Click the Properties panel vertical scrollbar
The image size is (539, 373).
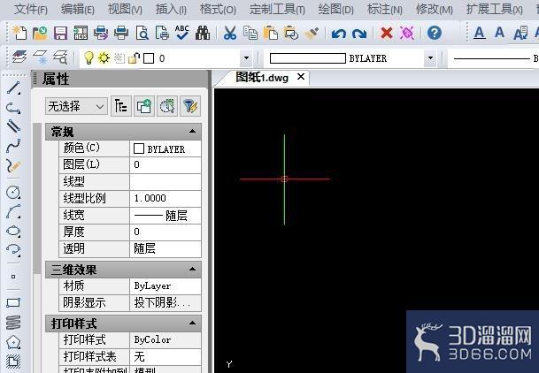coord(37,197)
